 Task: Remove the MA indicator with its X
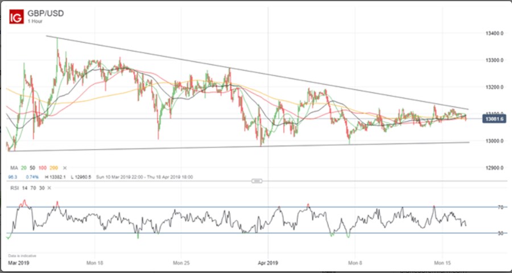(65, 168)
